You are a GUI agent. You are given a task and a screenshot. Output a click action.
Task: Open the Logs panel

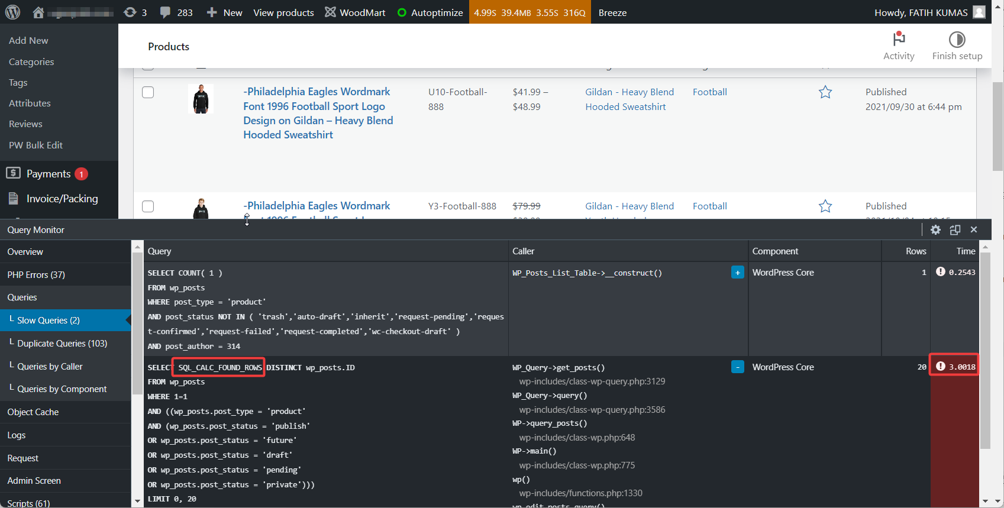(x=65, y=435)
